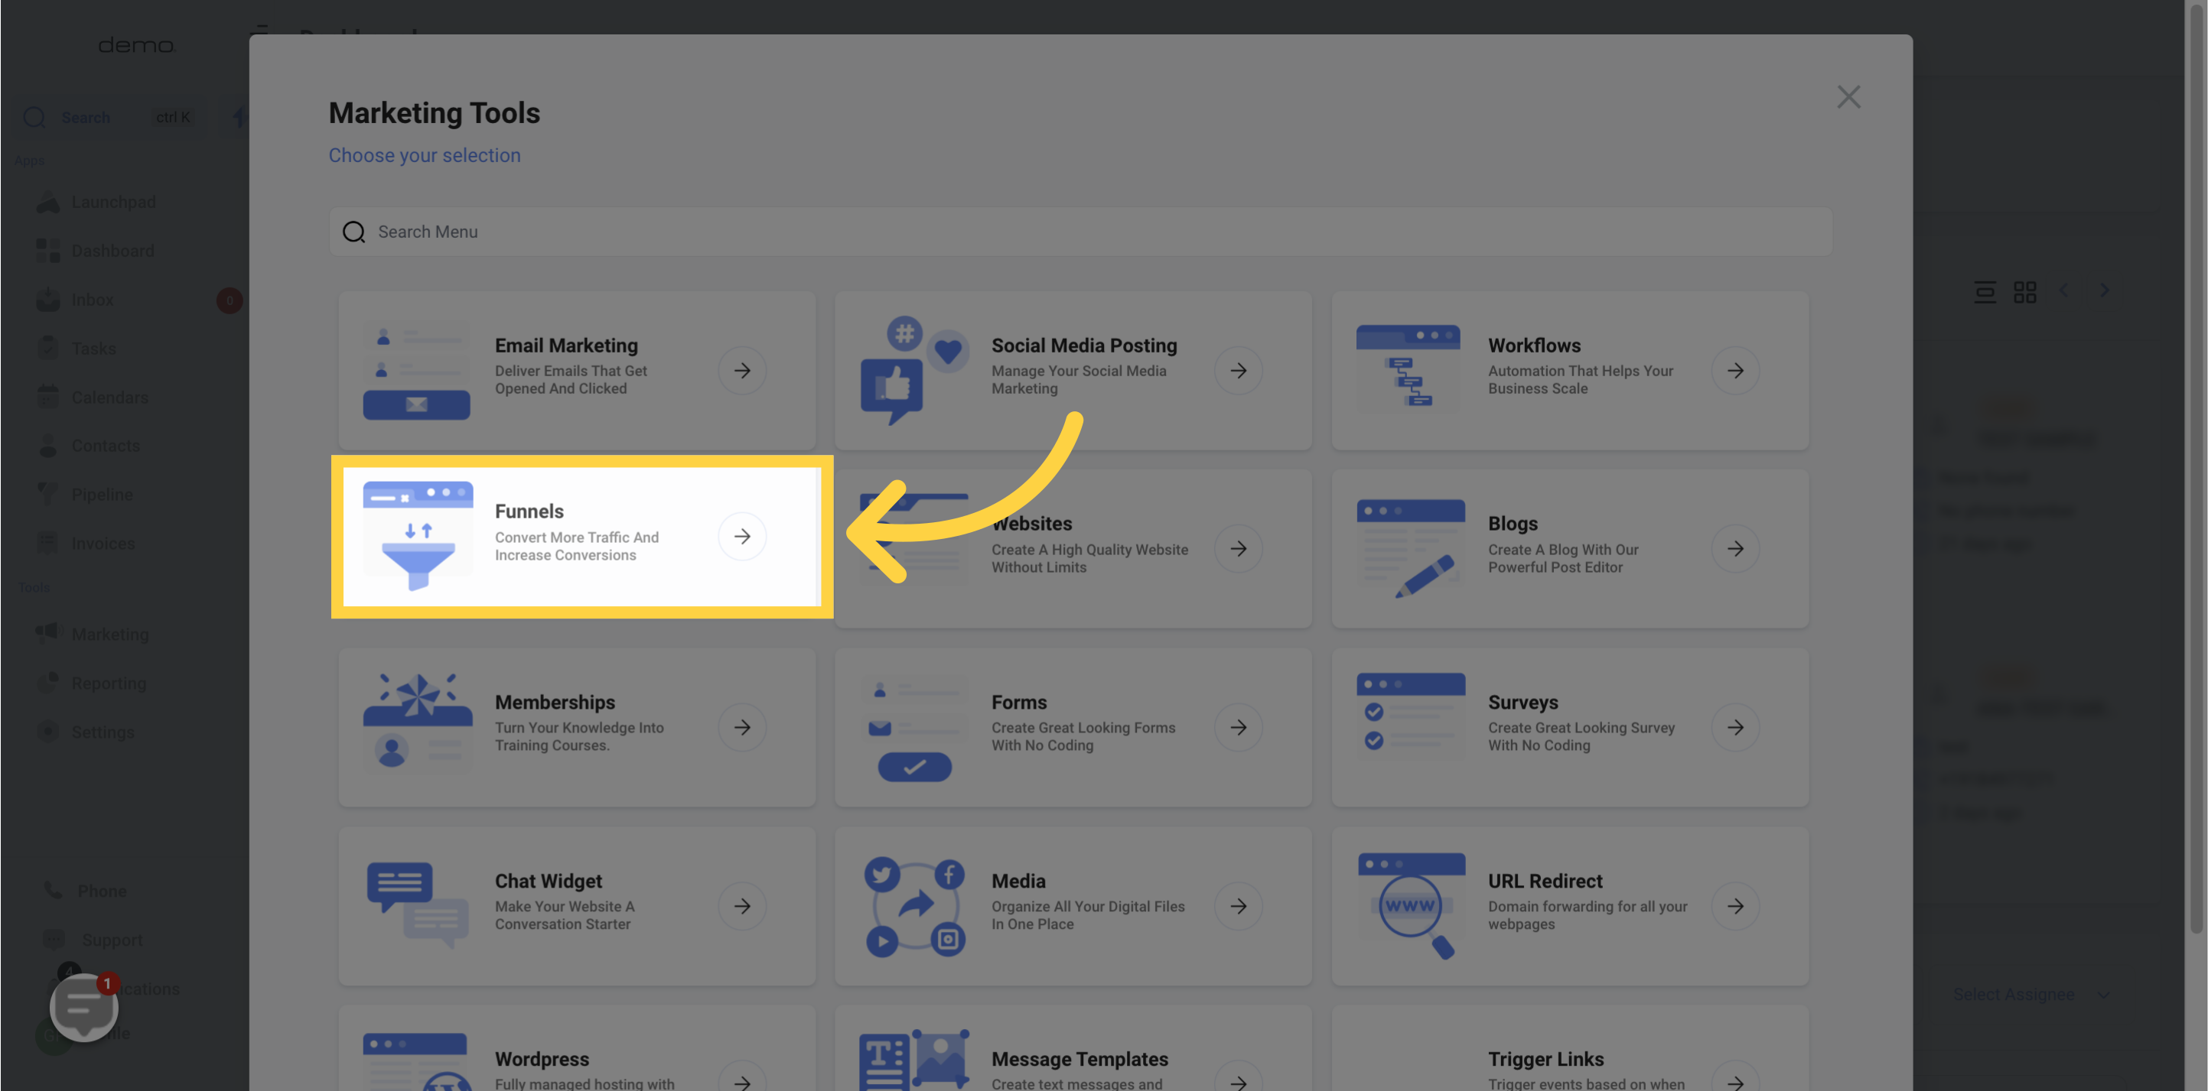Open the Blogs arrow button
Viewport: 2208px width, 1091px height.
point(1735,549)
